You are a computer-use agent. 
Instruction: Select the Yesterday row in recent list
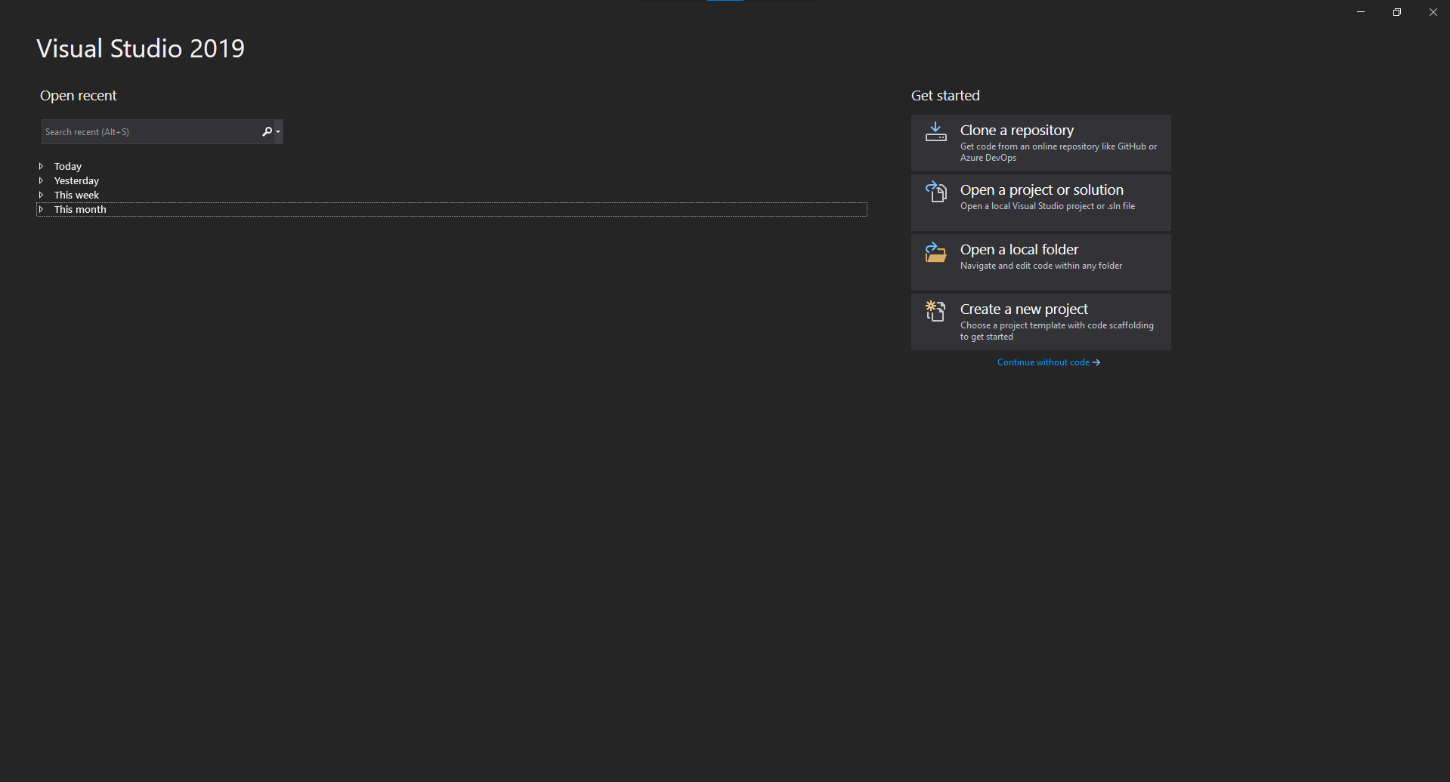(x=452, y=180)
